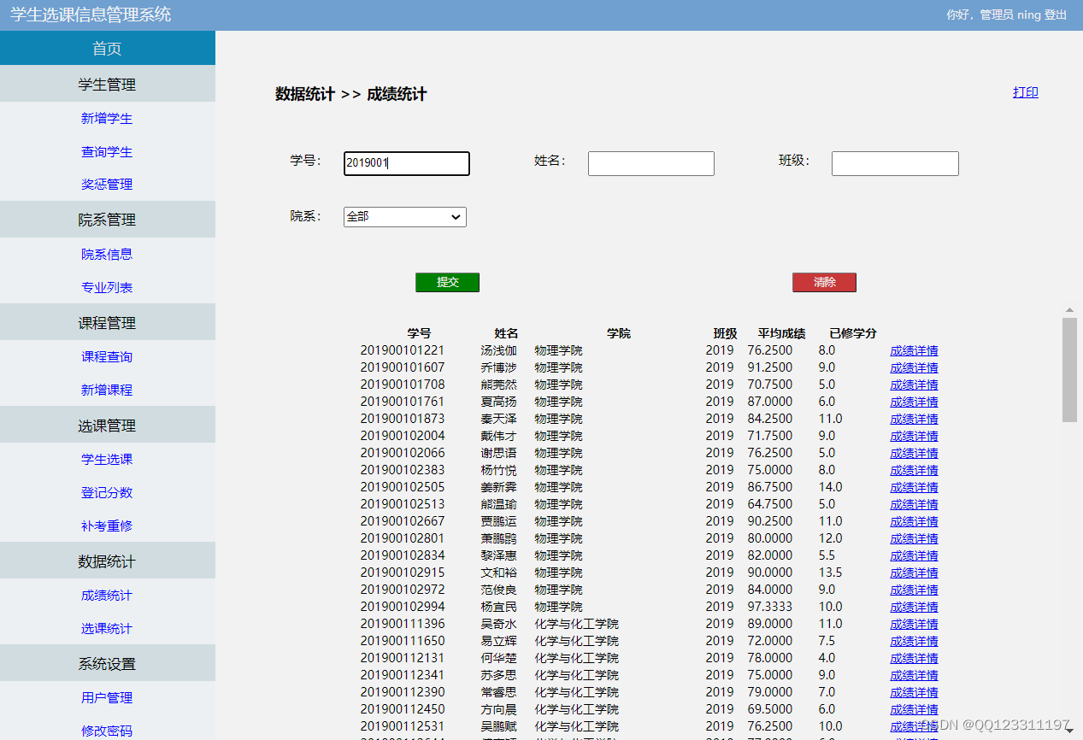Open 成绩详情 for 戴伟才
This screenshot has width=1083, height=740.
click(x=914, y=436)
